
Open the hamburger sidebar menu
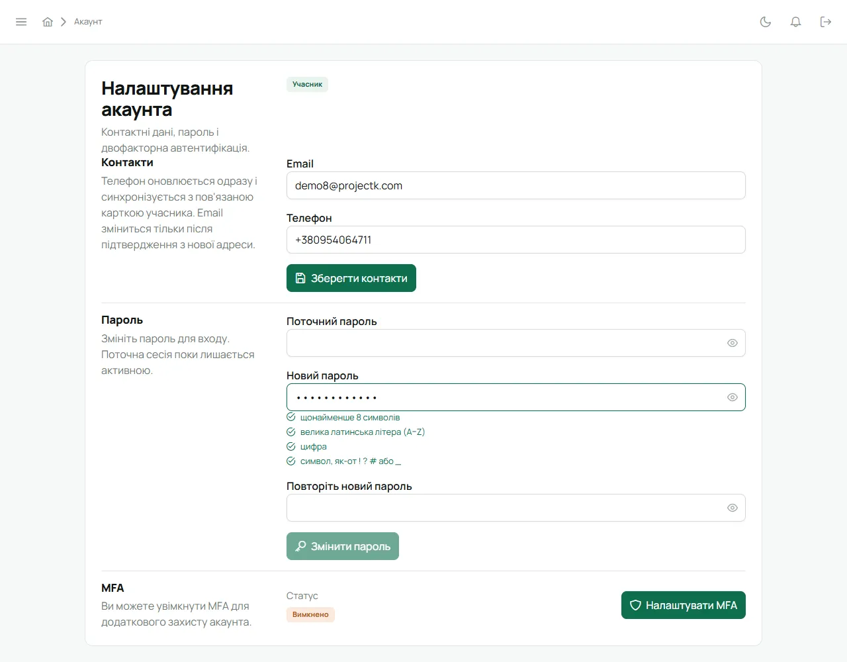tap(21, 22)
